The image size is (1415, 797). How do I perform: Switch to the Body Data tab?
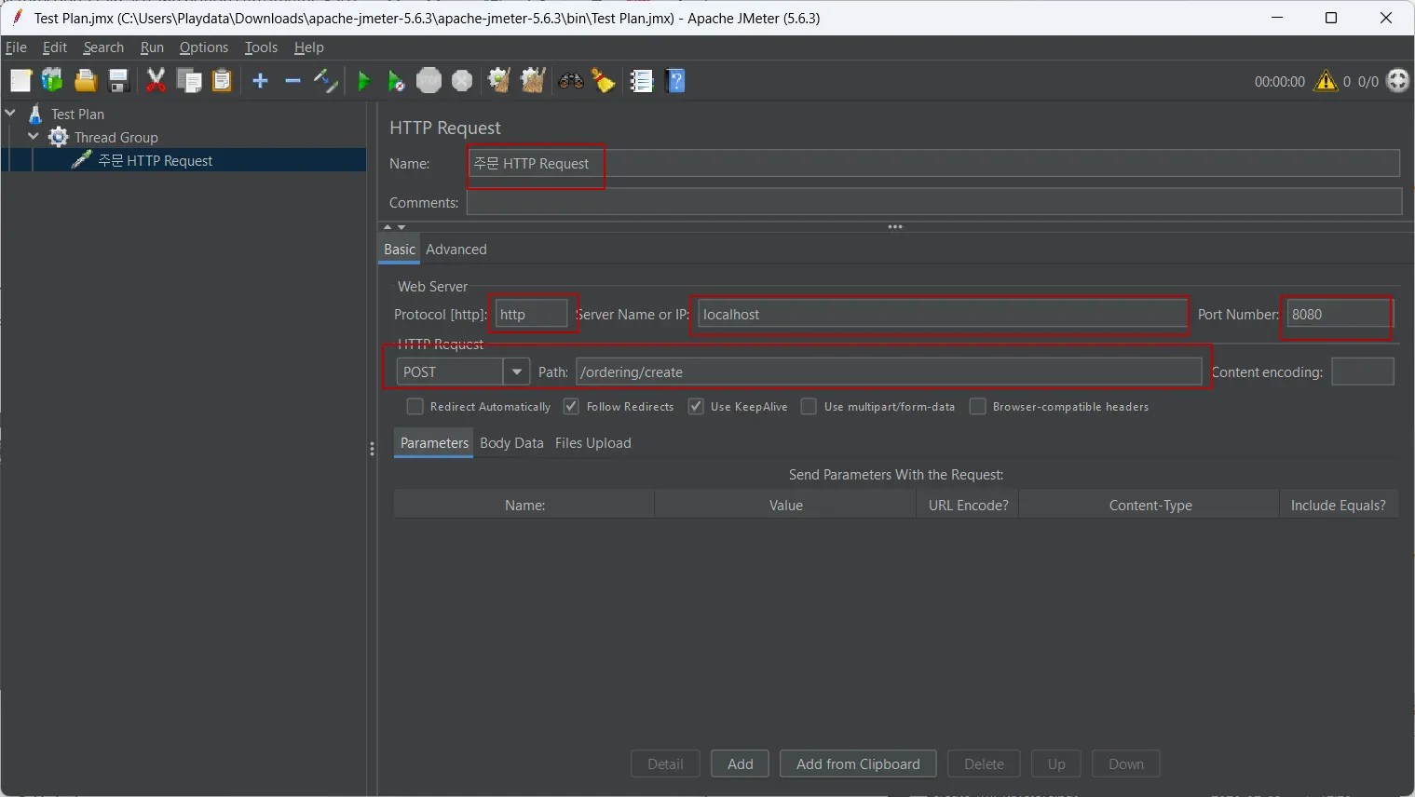pos(511,443)
